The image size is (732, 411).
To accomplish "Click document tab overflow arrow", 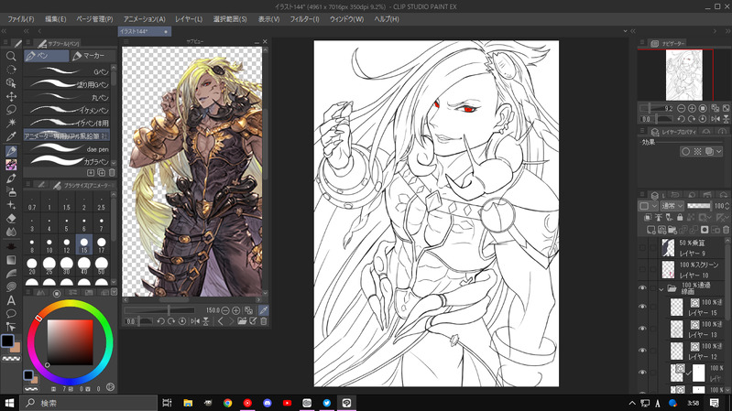I will point(625,31).
